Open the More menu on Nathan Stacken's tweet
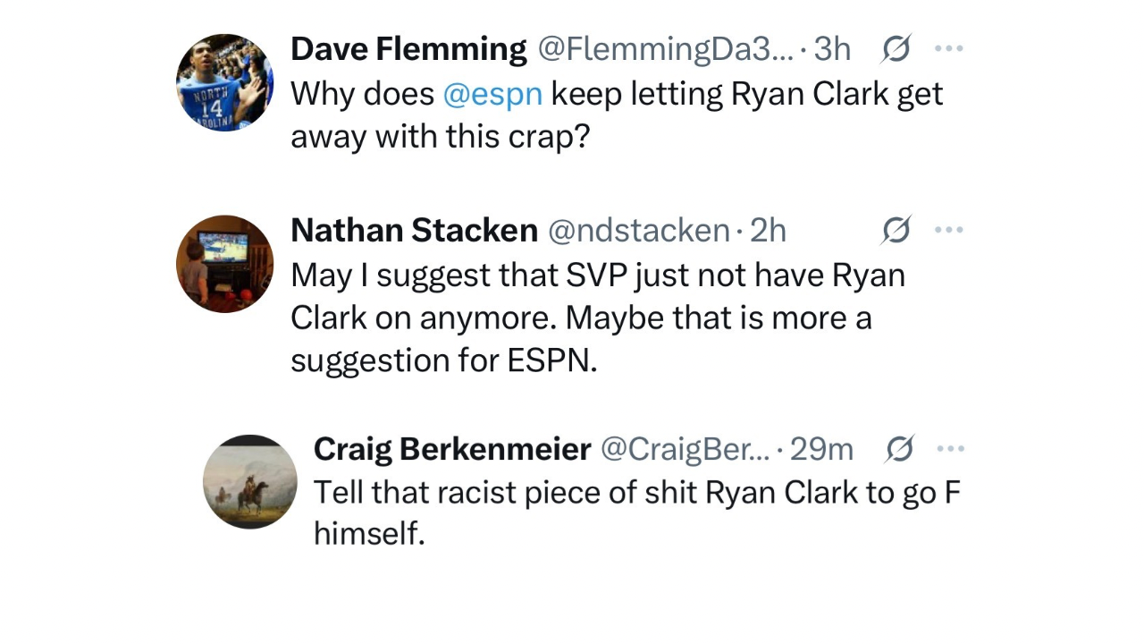 point(948,230)
